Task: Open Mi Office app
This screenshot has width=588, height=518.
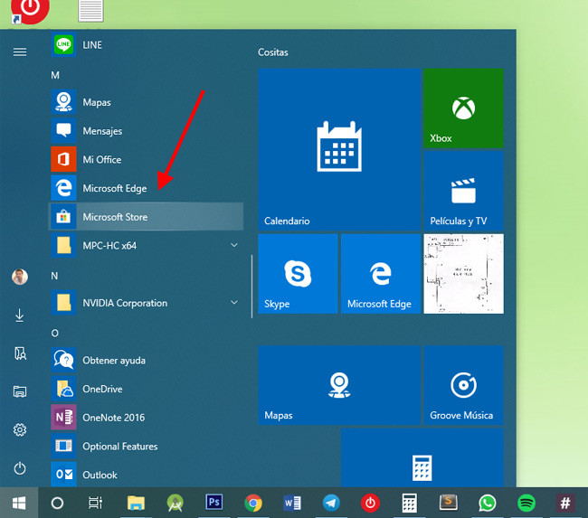Action: (x=147, y=159)
